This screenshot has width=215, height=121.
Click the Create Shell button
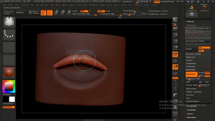[191, 85]
